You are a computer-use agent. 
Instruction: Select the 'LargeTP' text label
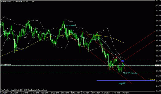122,84
